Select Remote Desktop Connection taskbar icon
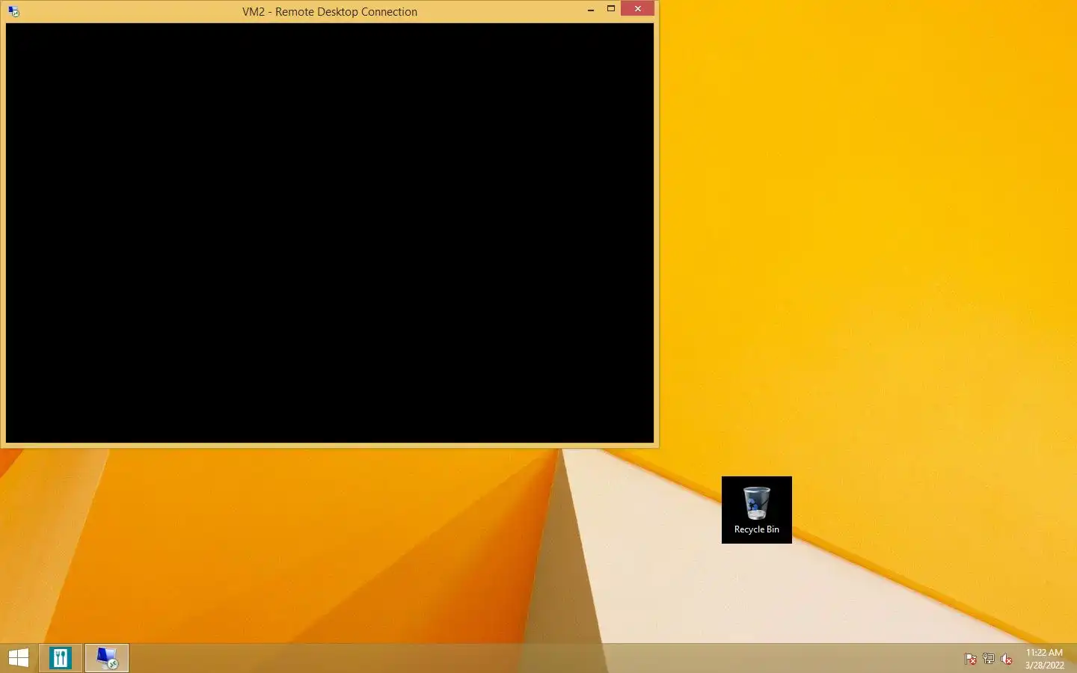The image size is (1077, 673). (107, 658)
